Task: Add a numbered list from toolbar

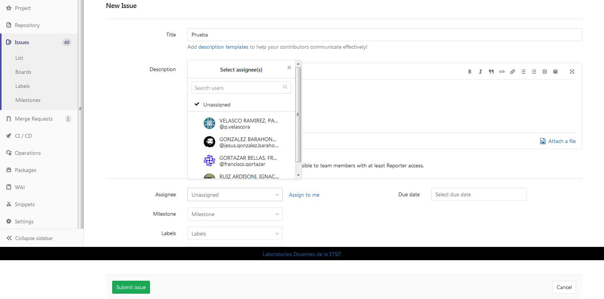Action: tap(534, 72)
